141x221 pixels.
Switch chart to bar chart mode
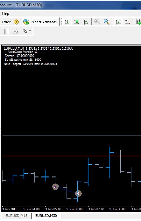67,22
